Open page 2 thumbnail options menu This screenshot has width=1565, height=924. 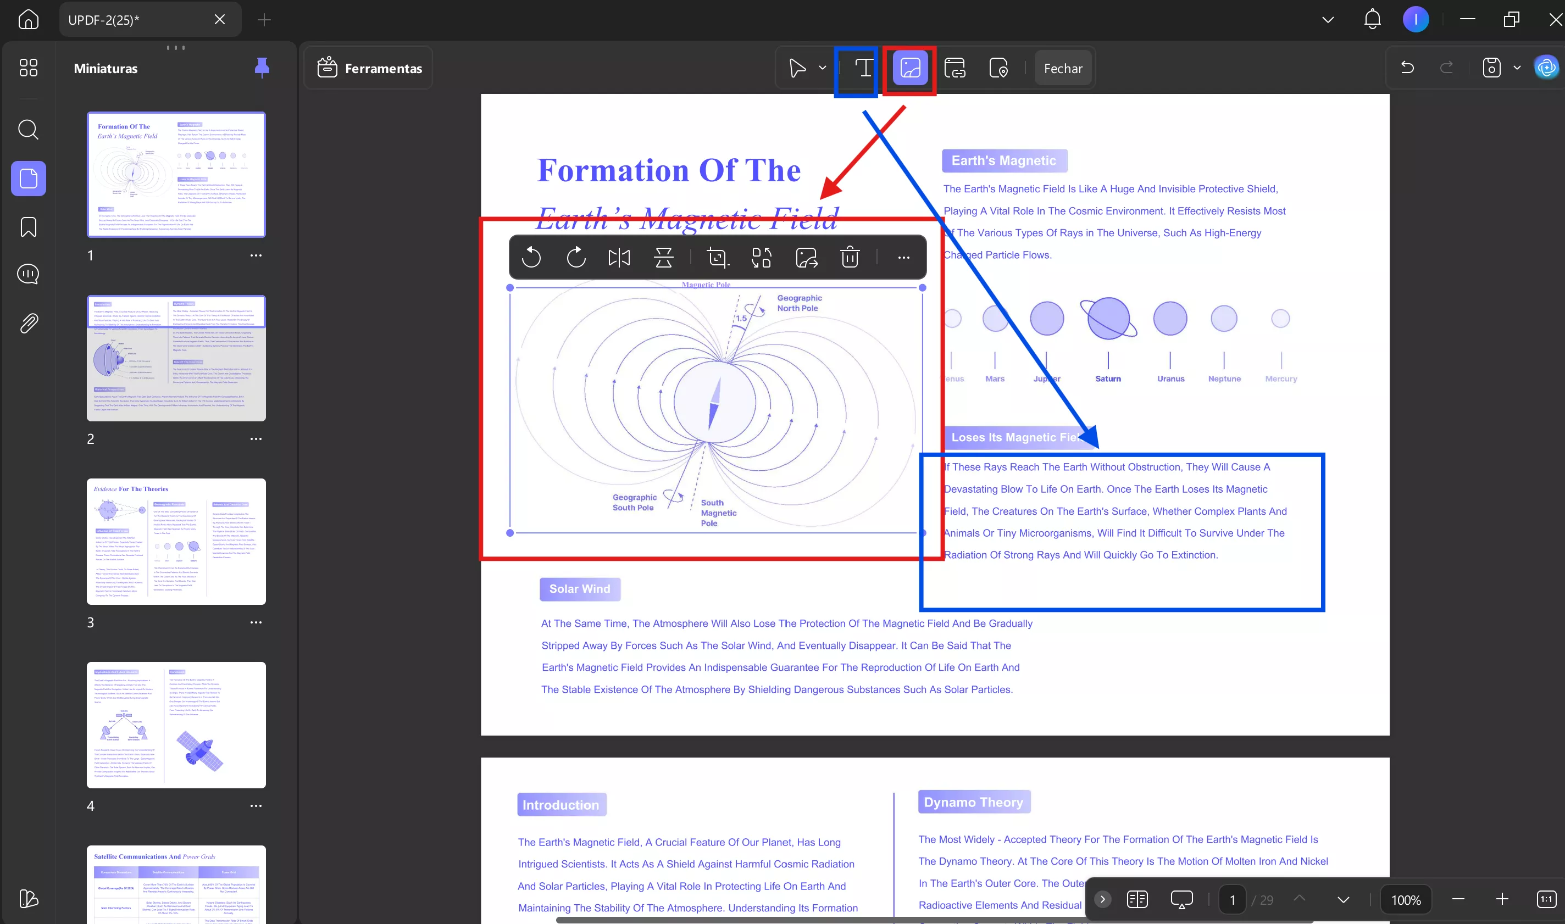tap(256, 439)
